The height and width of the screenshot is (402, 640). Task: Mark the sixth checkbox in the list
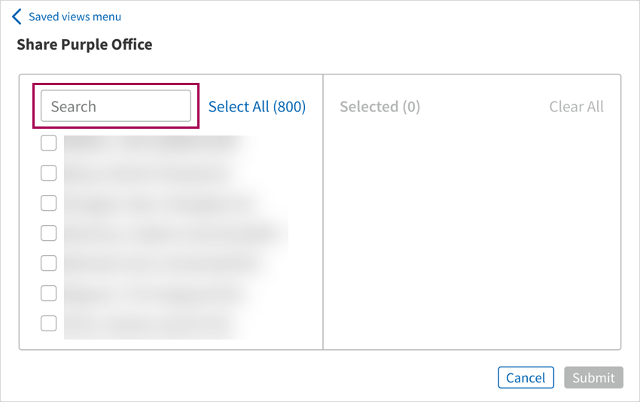pos(48,294)
